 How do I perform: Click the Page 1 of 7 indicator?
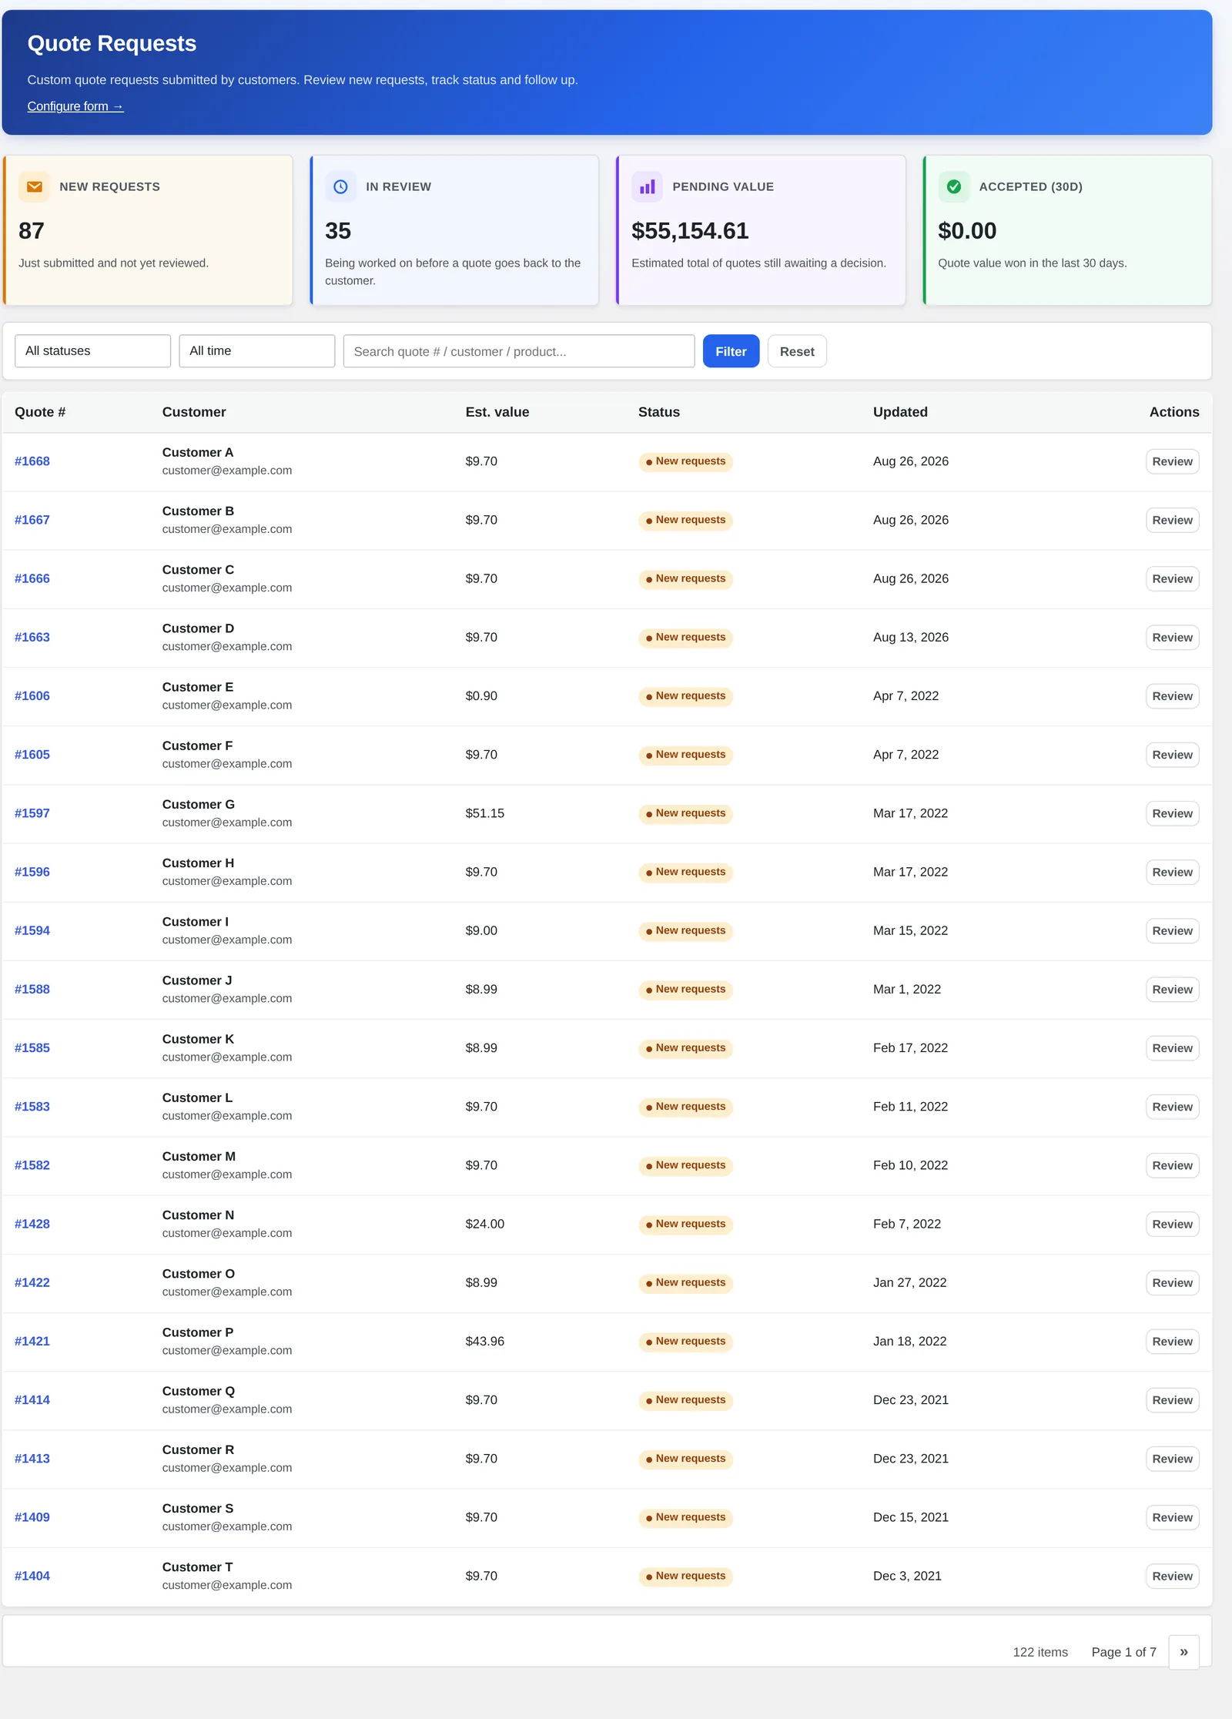click(x=1123, y=1652)
